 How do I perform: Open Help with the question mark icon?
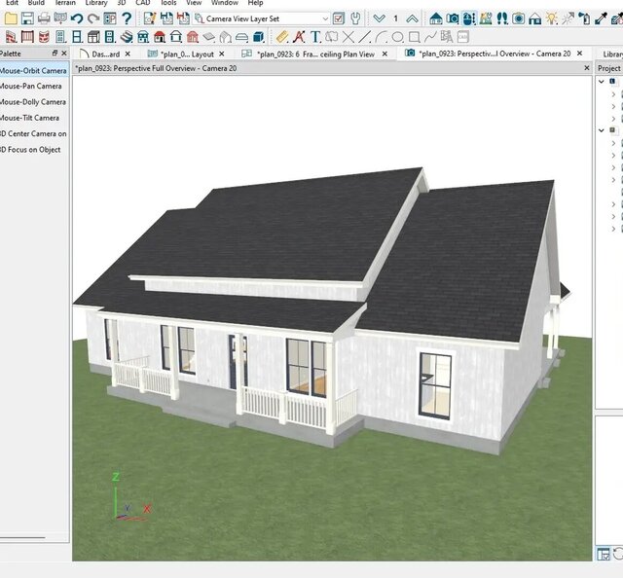pos(127,18)
